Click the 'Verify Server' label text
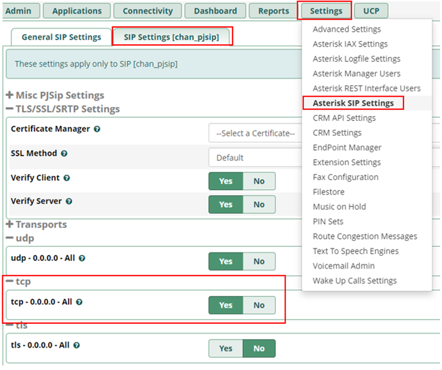 [x=36, y=201]
